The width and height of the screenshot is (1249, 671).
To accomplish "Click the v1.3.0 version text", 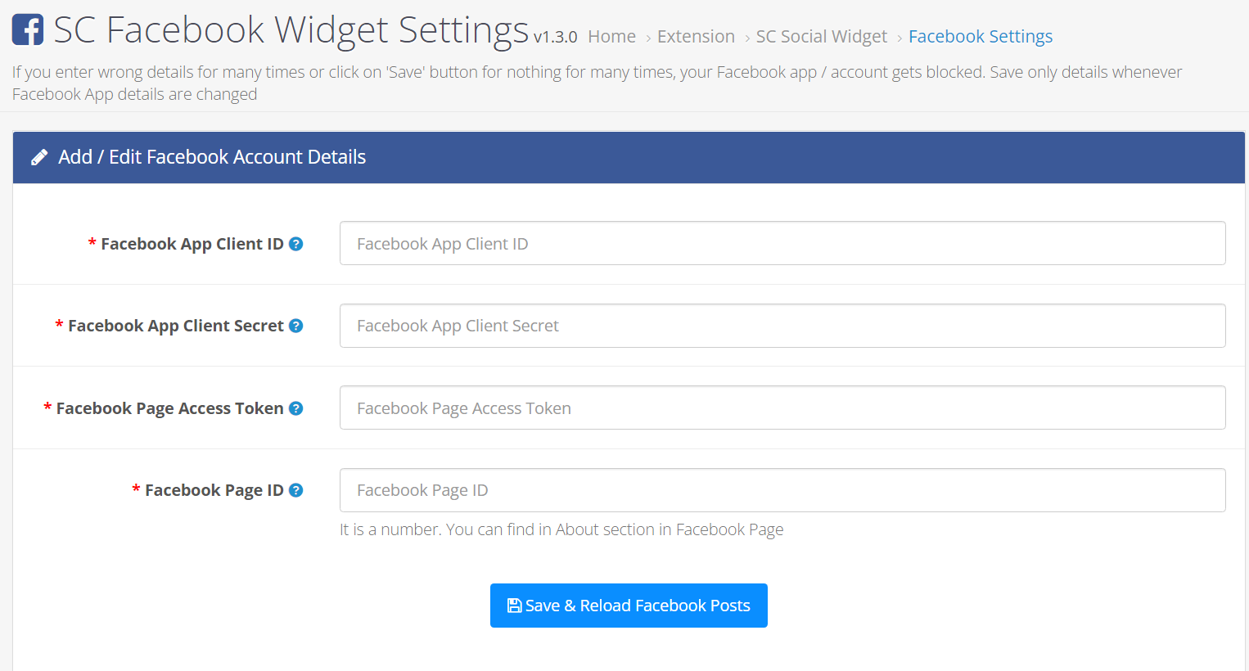I will pyautogui.click(x=555, y=38).
